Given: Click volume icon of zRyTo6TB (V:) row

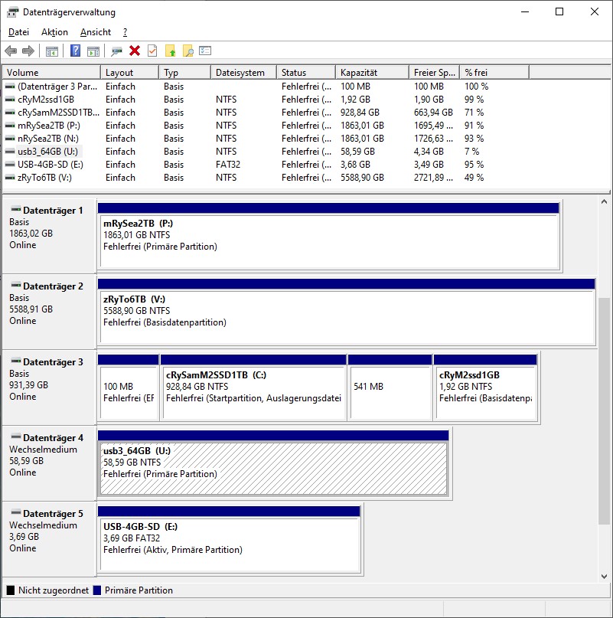Looking at the screenshot, I should coord(10,178).
